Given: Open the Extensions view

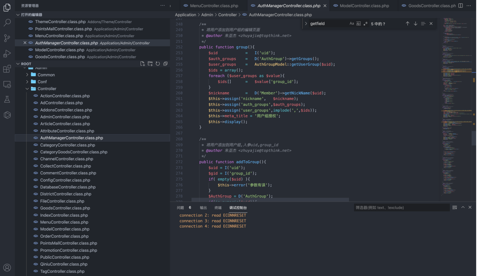Looking at the screenshot, I should pyautogui.click(x=7, y=69).
